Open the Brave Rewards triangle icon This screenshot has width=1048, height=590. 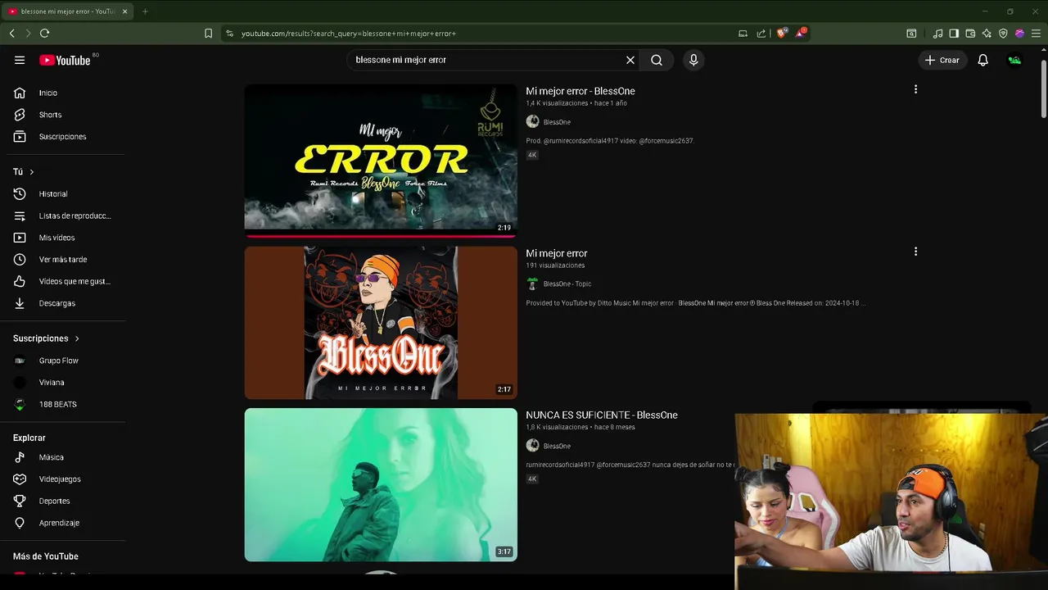(801, 33)
